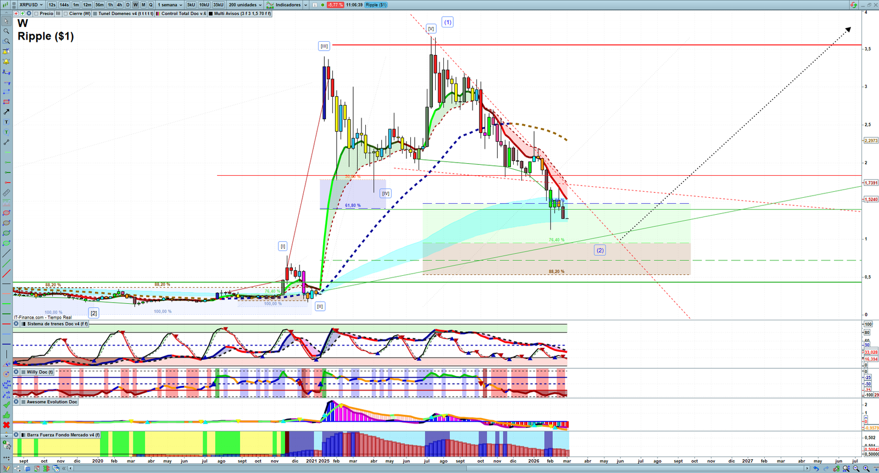Screen dimensions: 879x473
Task: Click the green add plus icon
Action: pyautogui.click(x=23, y=14)
